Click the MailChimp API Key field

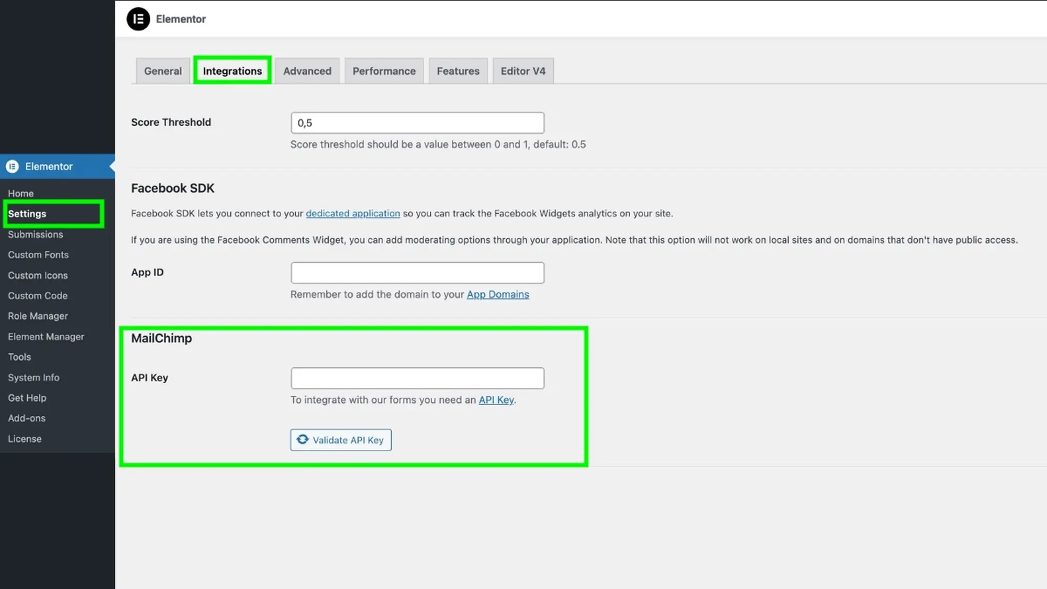coord(417,378)
